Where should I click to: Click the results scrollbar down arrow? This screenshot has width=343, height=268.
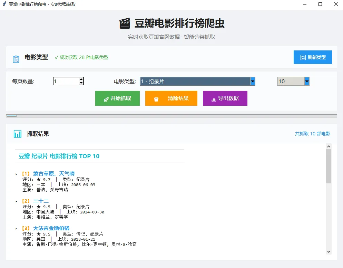(x=329, y=252)
